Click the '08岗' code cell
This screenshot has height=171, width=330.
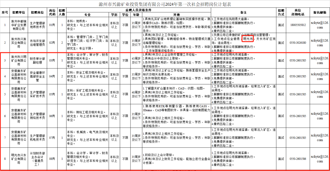point(52,159)
